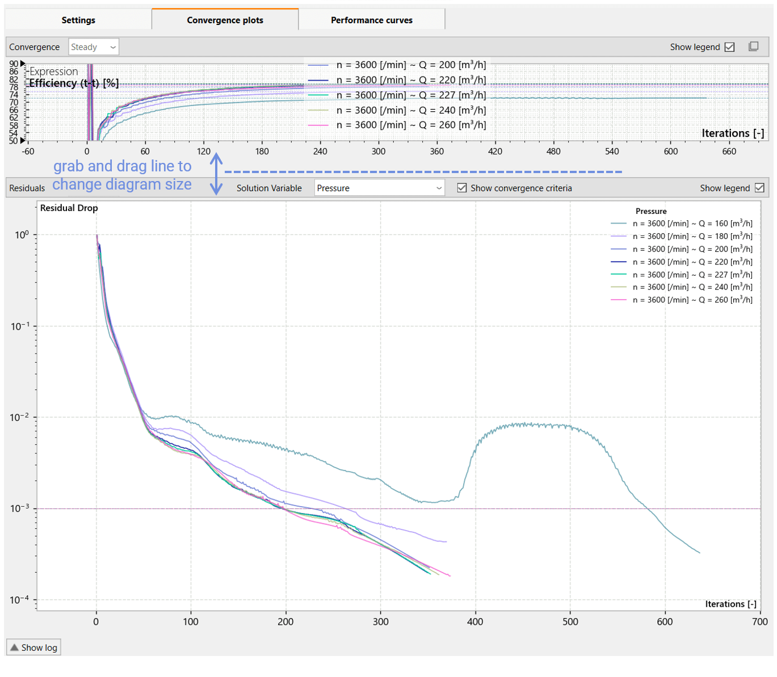Click the Efficiency (t-t) [%] axis label

(x=74, y=83)
